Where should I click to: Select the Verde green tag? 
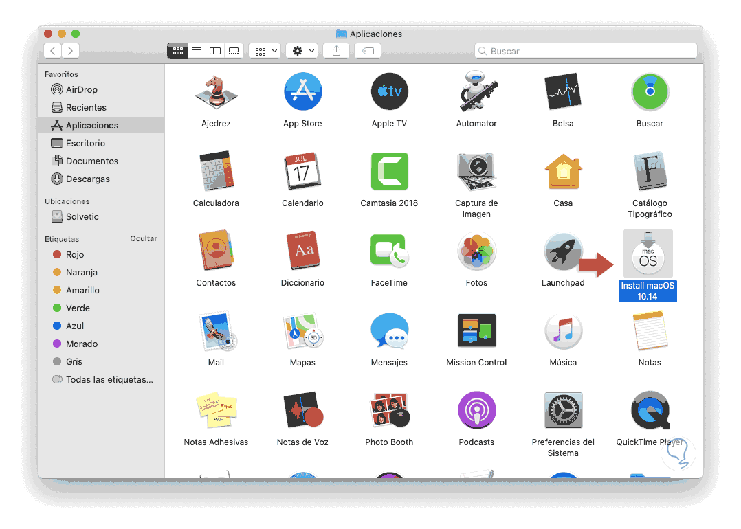tap(102, 308)
